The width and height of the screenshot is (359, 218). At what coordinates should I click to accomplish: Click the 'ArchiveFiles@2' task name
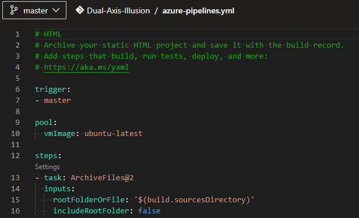point(102,177)
